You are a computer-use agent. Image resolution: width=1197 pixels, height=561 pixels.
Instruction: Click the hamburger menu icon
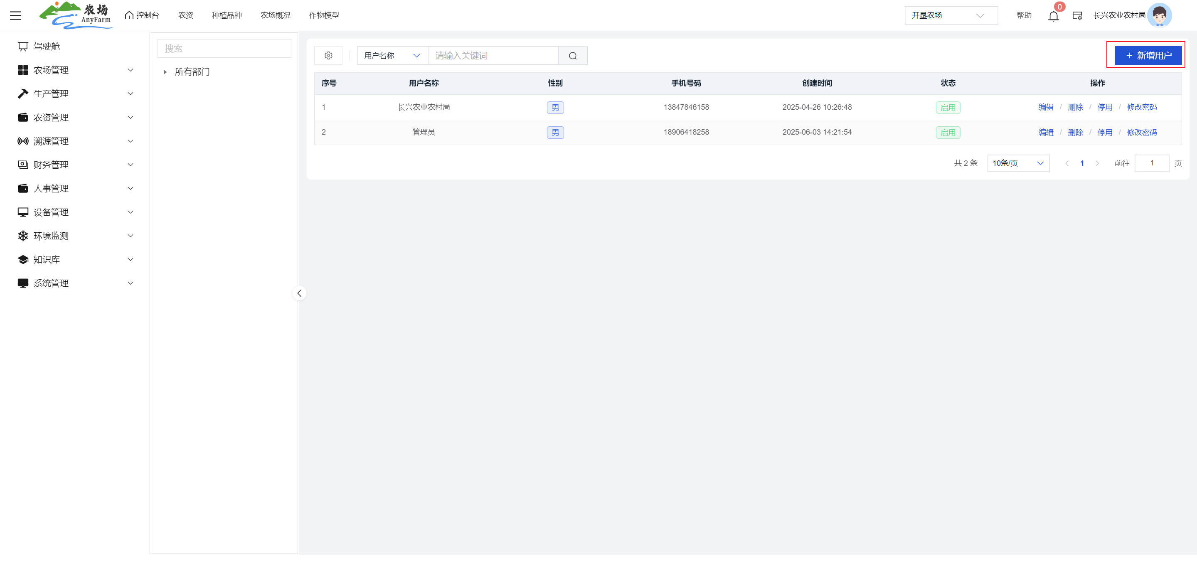click(16, 15)
